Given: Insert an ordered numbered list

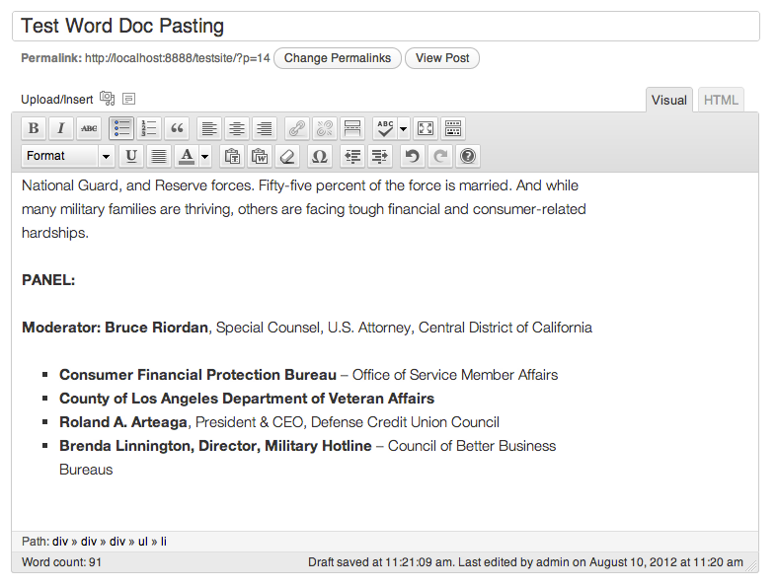Looking at the screenshot, I should coord(149,128).
